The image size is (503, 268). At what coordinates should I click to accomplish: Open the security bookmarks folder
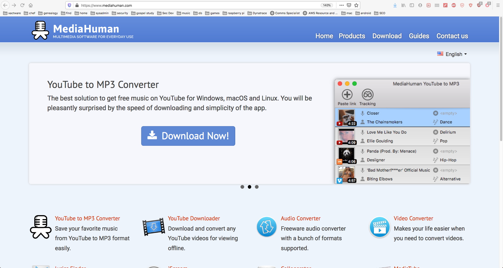coord(120,13)
